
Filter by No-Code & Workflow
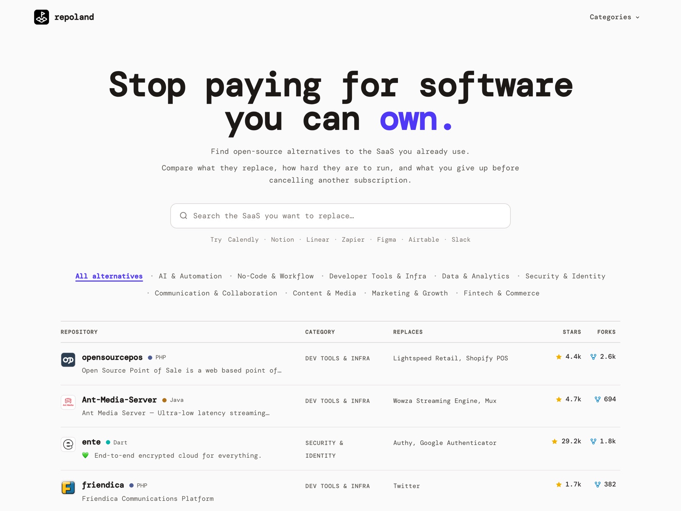tap(275, 276)
